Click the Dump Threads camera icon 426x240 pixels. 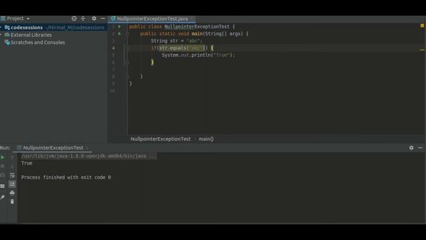tap(3, 175)
